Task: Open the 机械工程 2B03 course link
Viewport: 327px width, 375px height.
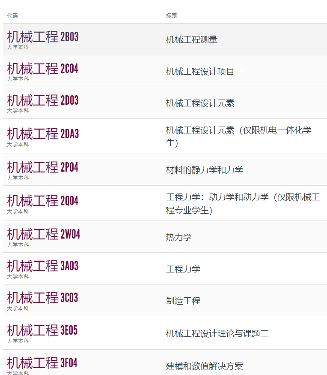Action: pos(43,37)
